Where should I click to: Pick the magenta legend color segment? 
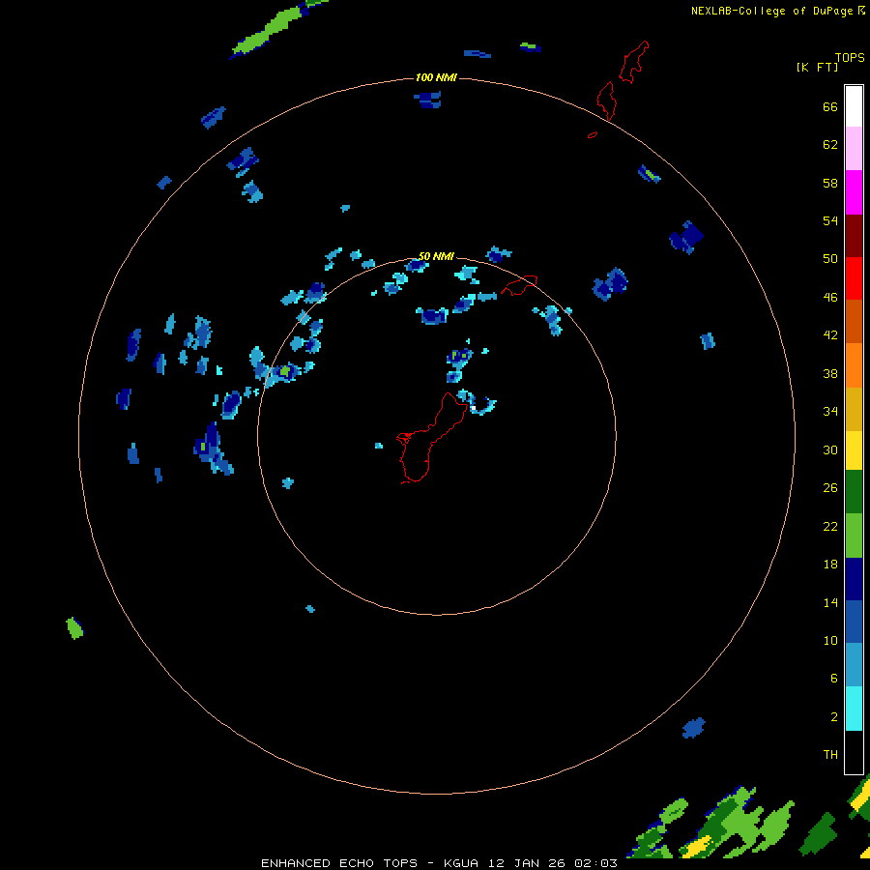tap(854, 192)
